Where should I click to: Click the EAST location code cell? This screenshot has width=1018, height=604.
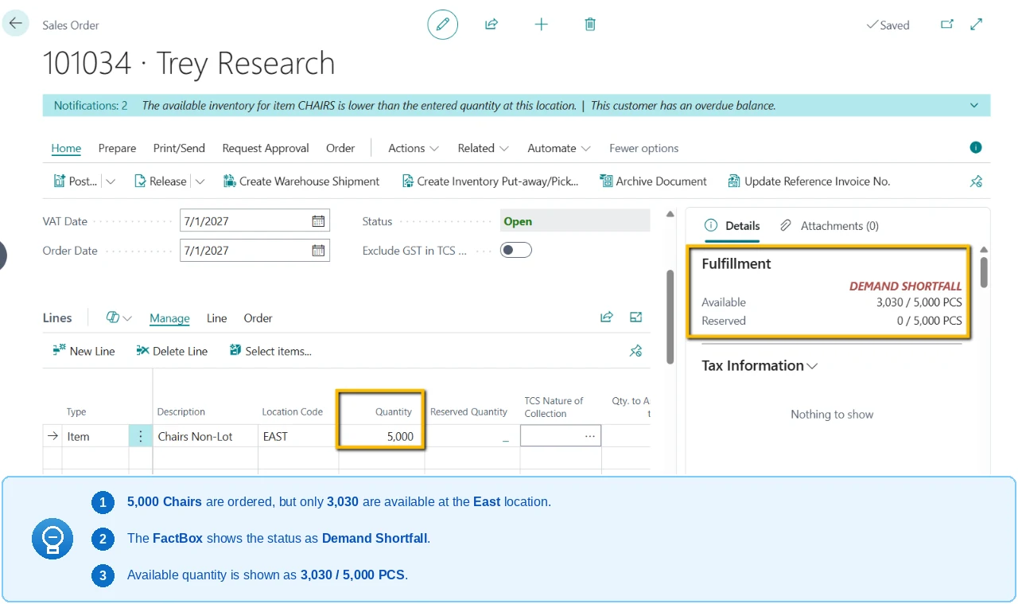tap(297, 436)
